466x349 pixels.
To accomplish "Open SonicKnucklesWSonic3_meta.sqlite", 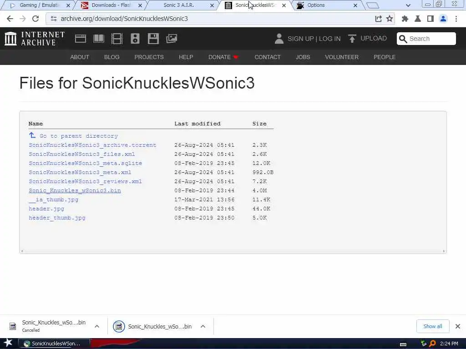I will (x=85, y=163).
